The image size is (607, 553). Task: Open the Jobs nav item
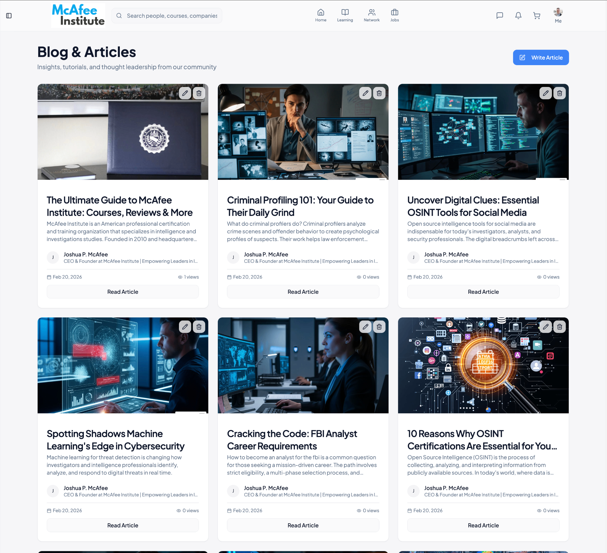395,15
